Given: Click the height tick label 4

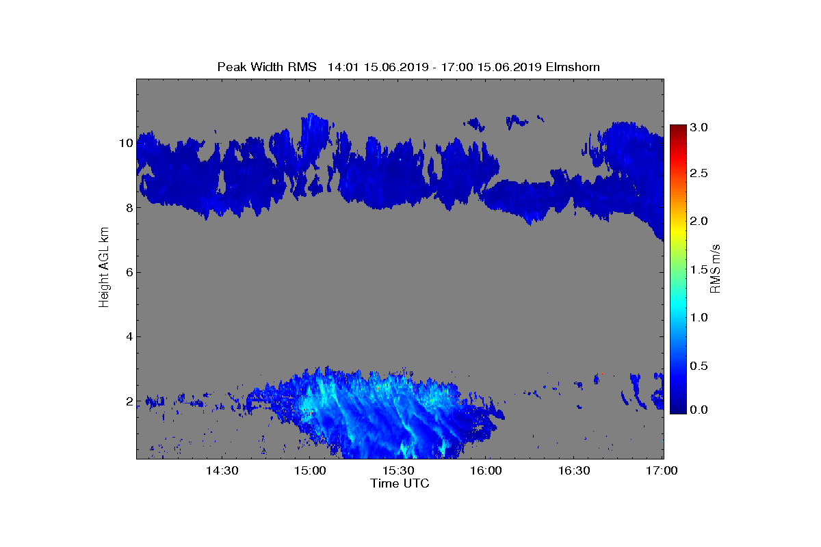Looking at the screenshot, I should pyautogui.click(x=129, y=336).
